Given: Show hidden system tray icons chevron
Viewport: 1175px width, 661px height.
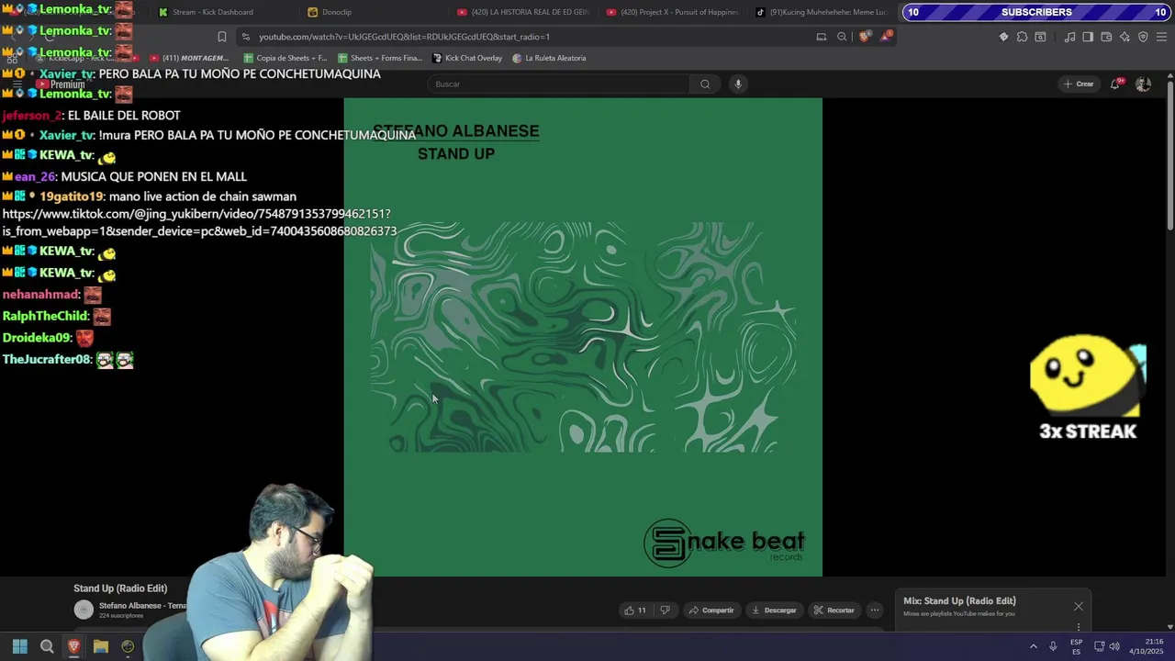Looking at the screenshot, I should click(1033, 646).
